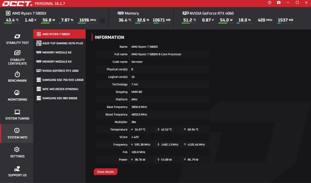
Task: Select AMD Ryzen 7 5800X device
Action: (59, 34)
